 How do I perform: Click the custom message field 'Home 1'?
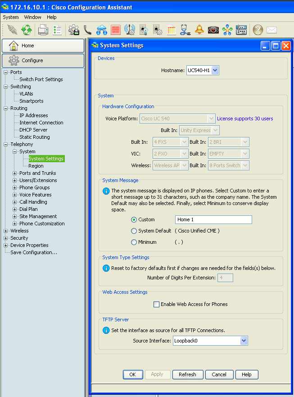[x=213, y=220]
